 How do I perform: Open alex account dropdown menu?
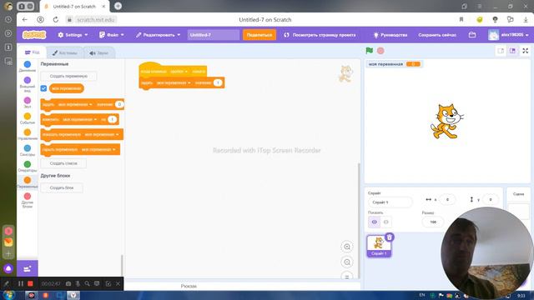[508, 35]
